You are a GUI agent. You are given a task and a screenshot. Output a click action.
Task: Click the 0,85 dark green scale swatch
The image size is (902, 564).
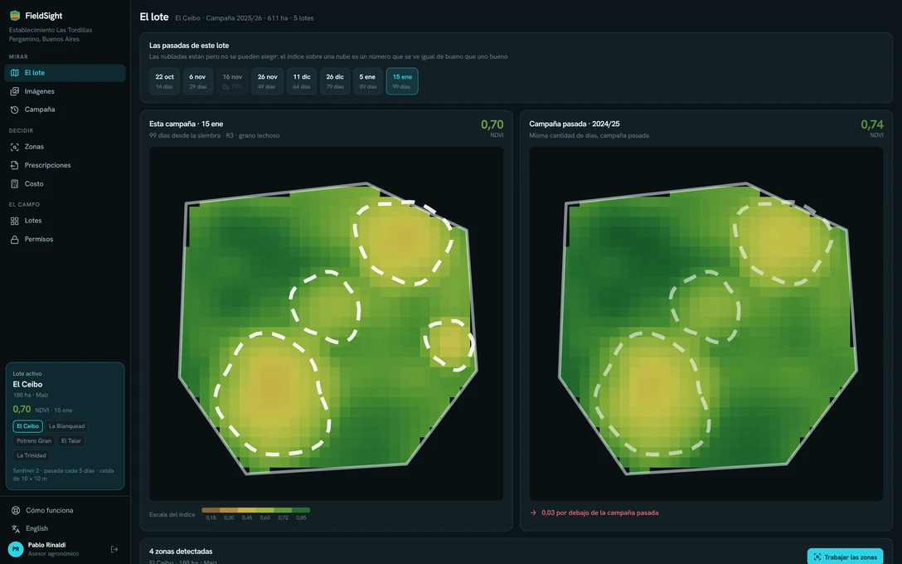coord(301,510)
